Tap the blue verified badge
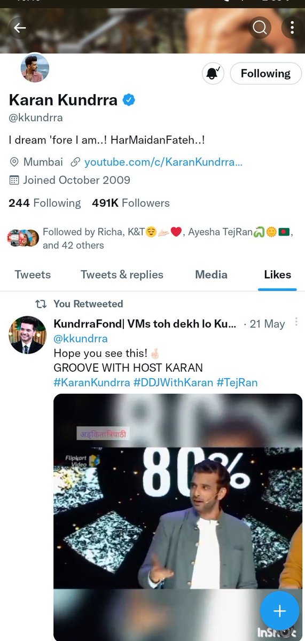 (129, 100)
